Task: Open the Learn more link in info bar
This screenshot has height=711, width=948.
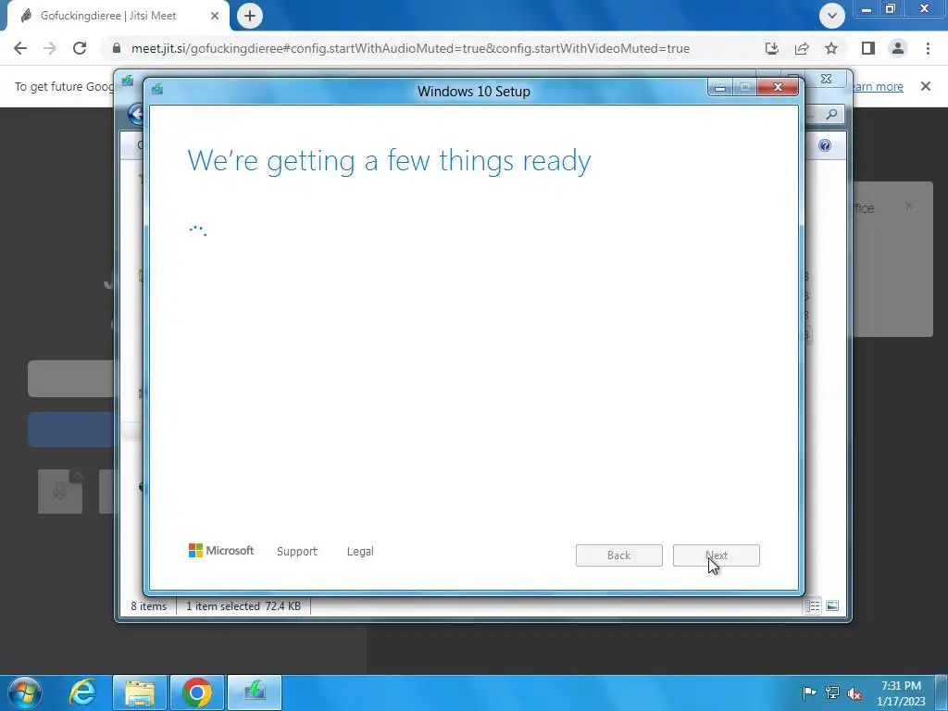Action: tap(876, 86)
